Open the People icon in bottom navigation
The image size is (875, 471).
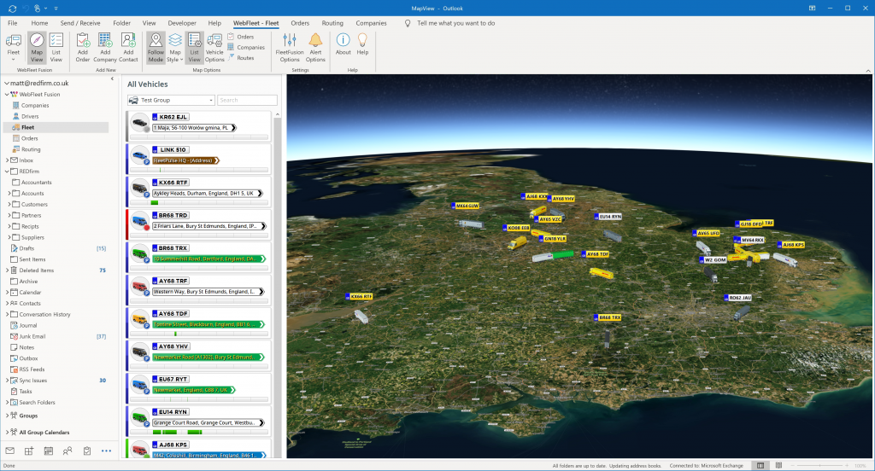(68, 451)
